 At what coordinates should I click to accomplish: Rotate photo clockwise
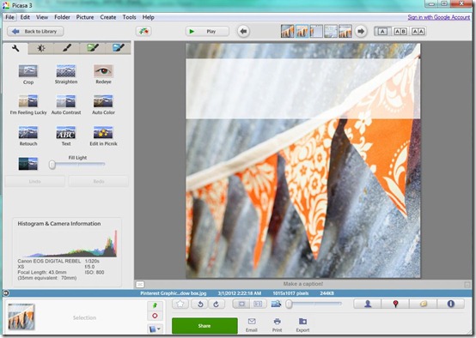[x=217, y=304]
